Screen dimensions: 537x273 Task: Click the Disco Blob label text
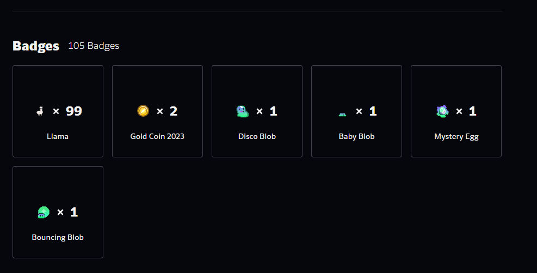[x=257, y=136]
